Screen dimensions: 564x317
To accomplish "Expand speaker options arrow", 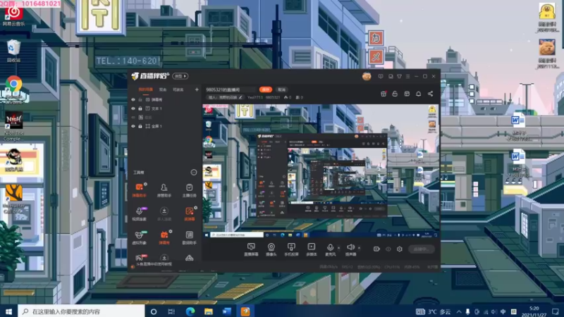I will [x=359, y=248].
